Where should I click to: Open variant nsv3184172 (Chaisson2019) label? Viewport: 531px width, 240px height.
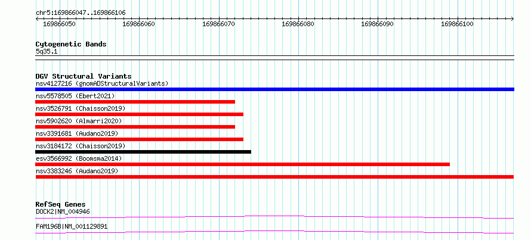(81, 146)
